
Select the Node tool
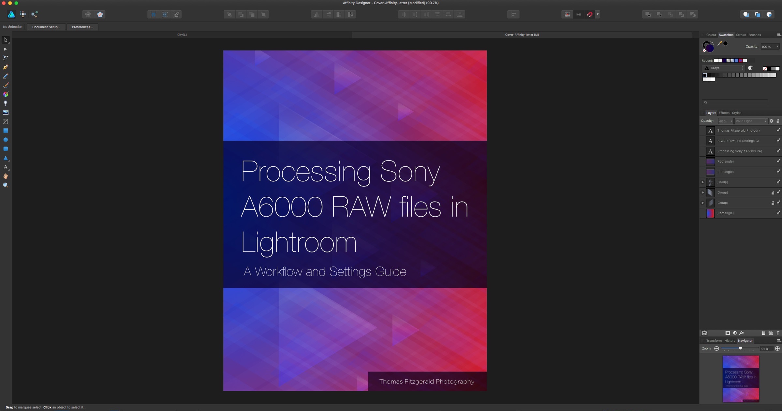[6, 49]
